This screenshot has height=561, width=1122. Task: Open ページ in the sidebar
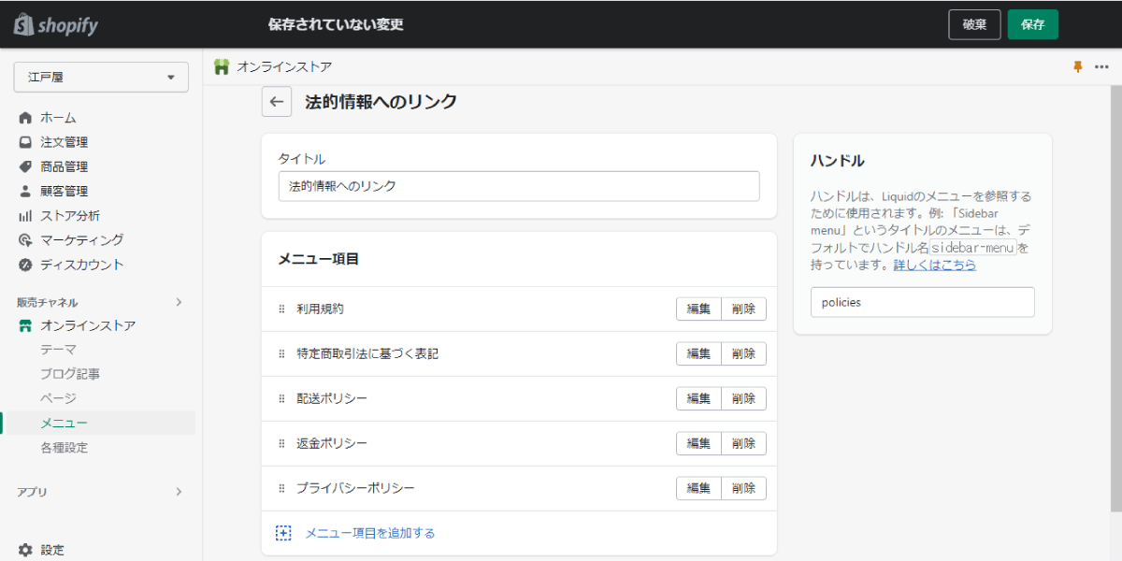[58, 398]
